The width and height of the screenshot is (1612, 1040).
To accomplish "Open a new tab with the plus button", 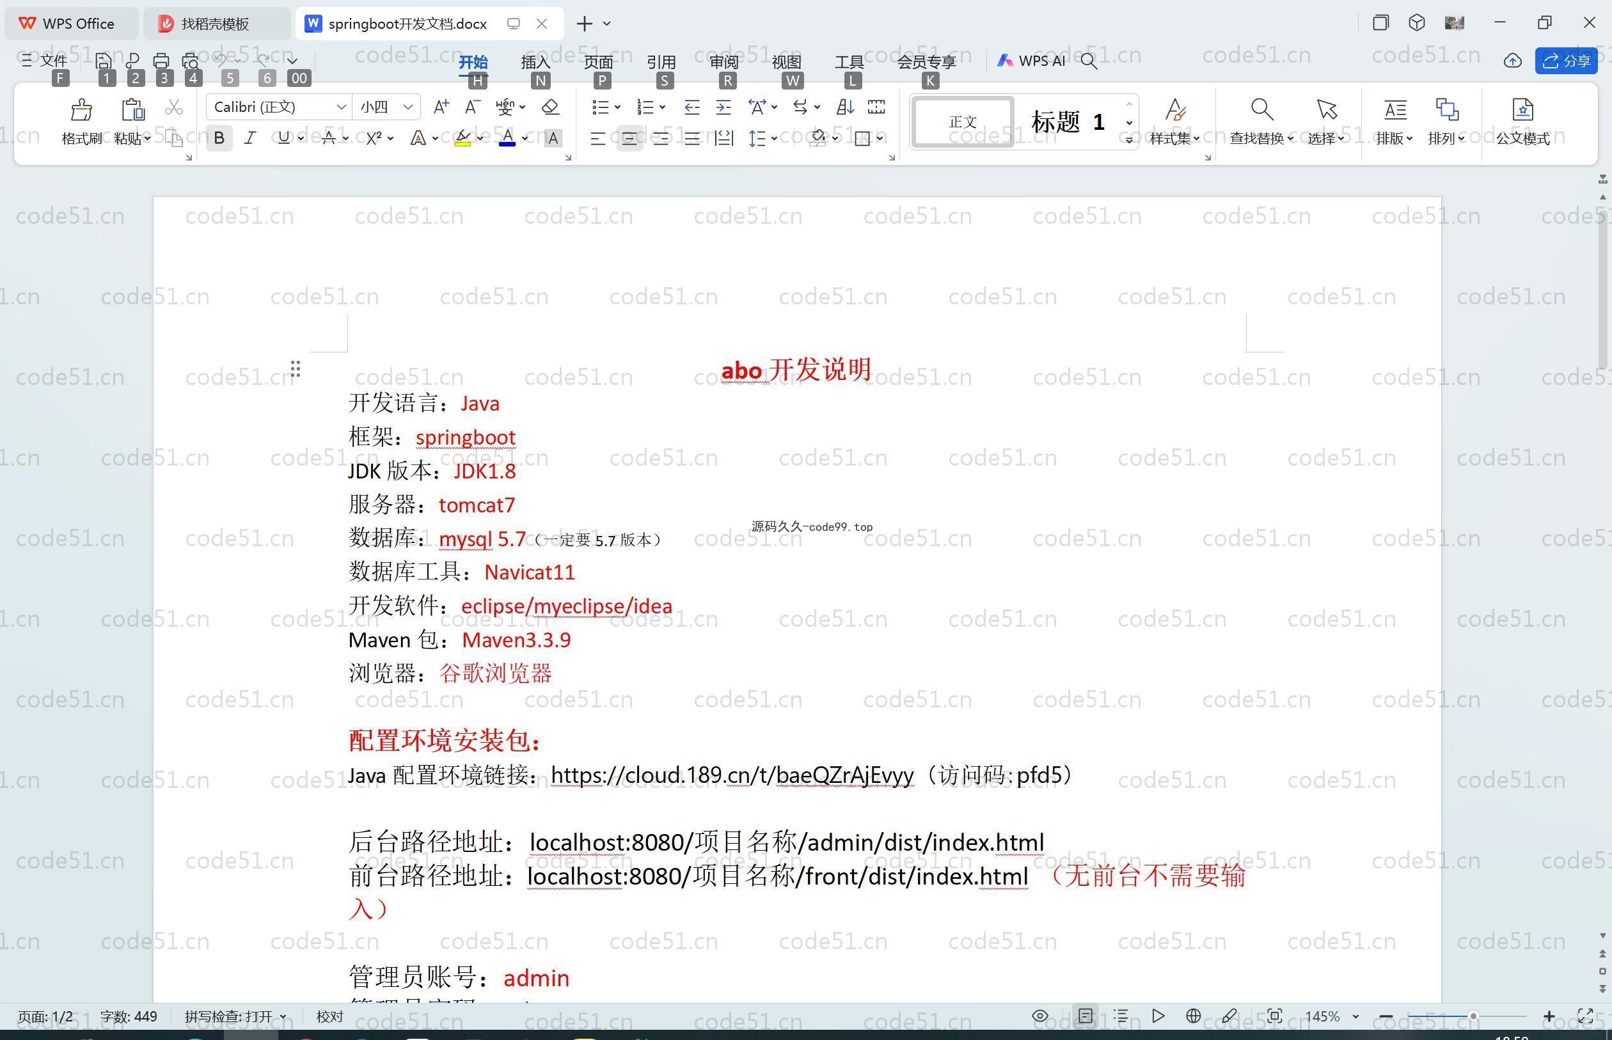I will coord(584,24).
